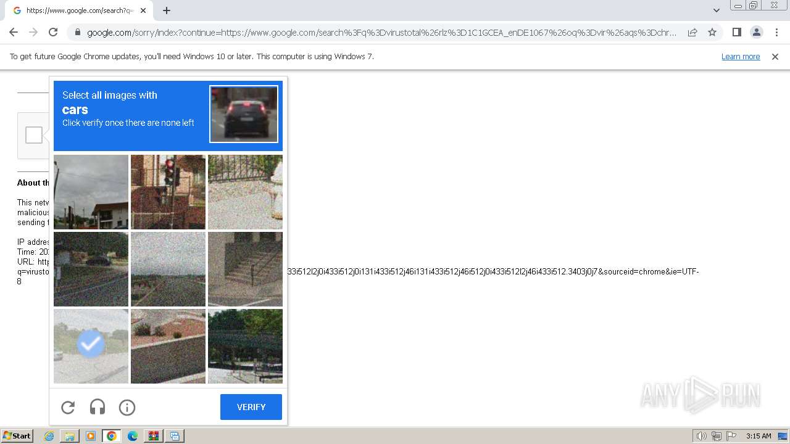Click the lock site info icon
Image resolution: width=790 pixels, height=444 pixels.
(x=77, y=32)
